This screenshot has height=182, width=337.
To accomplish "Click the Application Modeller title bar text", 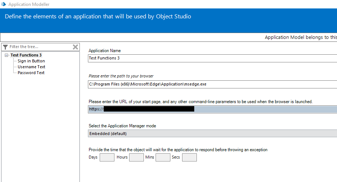I will pyautogui.click(x=29, y=4).
